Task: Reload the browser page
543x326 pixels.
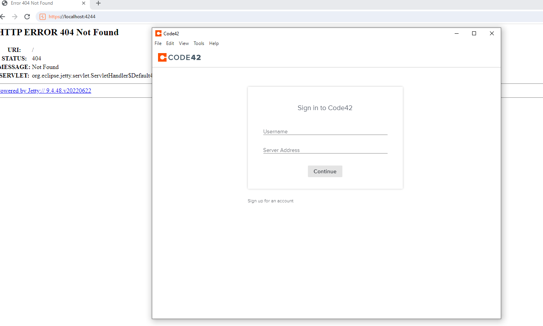Action: click(27, 17)
